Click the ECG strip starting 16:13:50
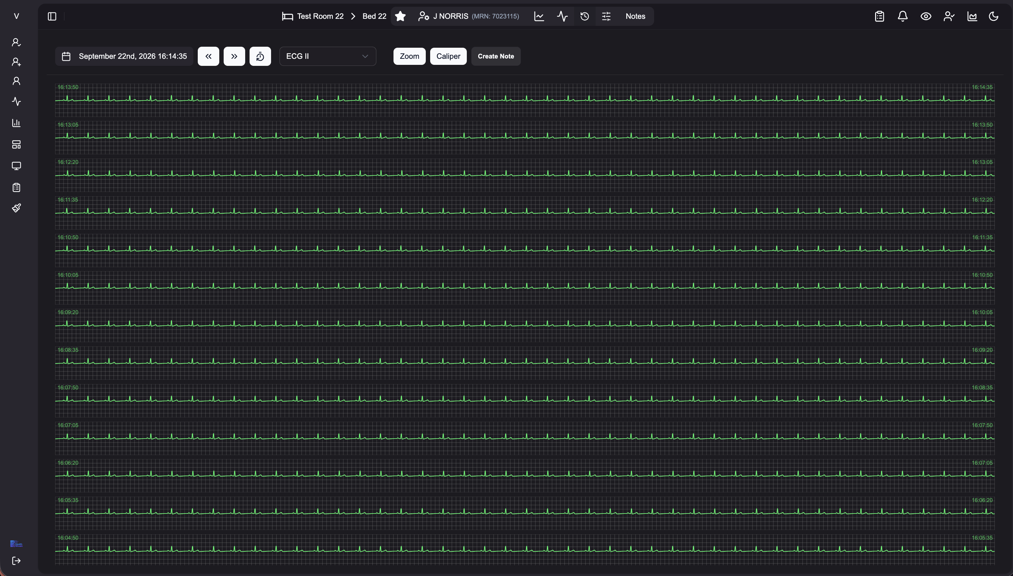The height and width of the screenshot is (576, 1013). click(x=525, y=100)
